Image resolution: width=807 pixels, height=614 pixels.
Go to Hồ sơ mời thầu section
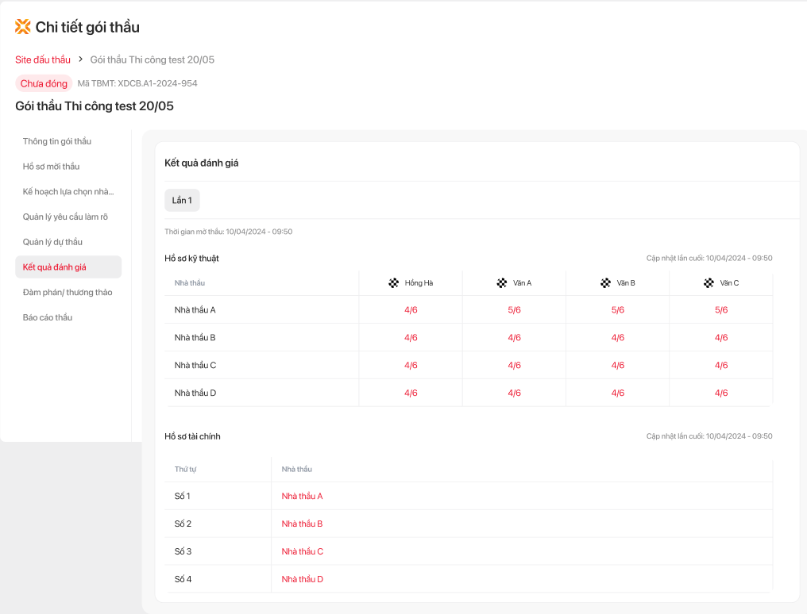(x=51, y=167)
